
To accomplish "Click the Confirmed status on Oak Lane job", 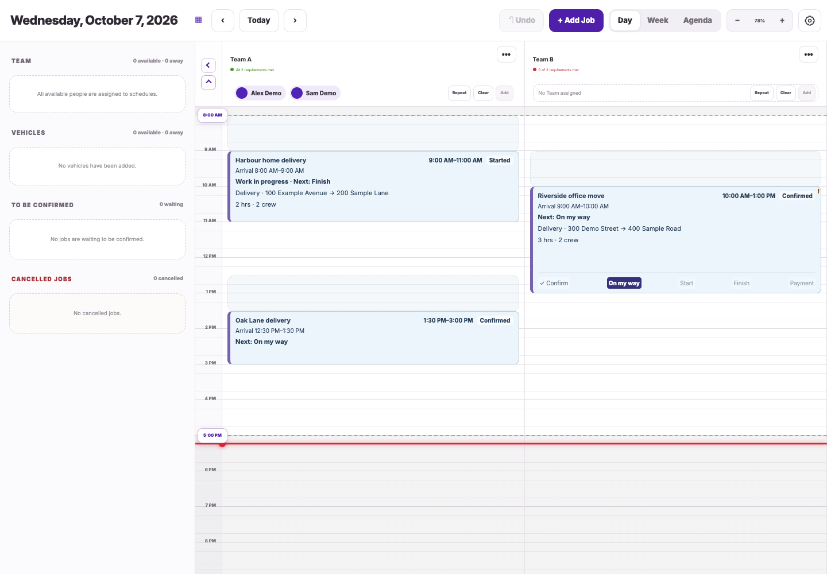I will pyautogui.click(x=495, y=320).
